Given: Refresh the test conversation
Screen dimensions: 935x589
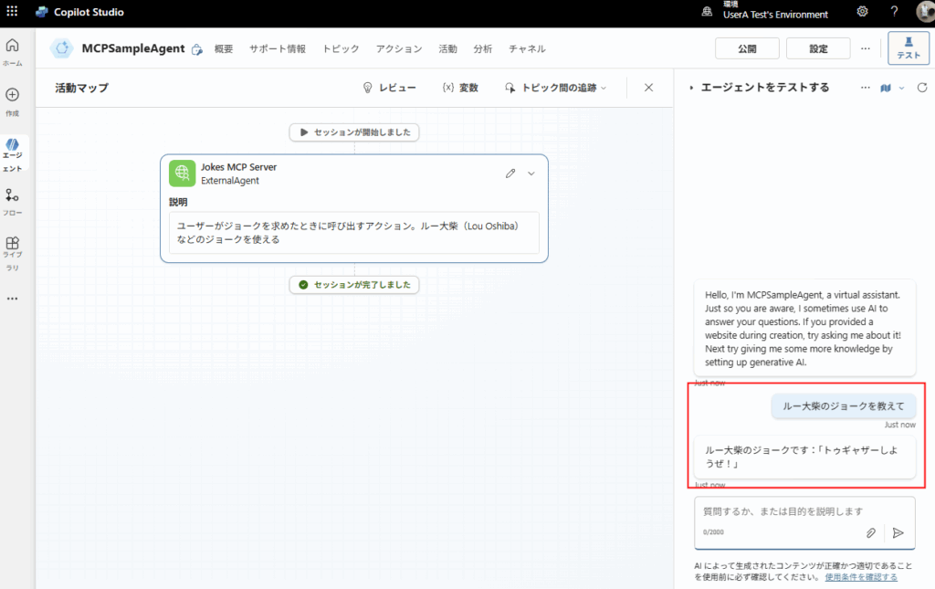Looking at the screenshot, I should pyautogui.click(x=922, y=88).
